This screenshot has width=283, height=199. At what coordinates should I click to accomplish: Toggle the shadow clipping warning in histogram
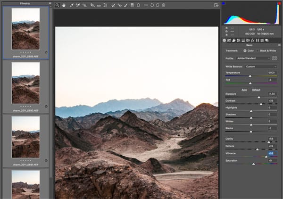224,3
